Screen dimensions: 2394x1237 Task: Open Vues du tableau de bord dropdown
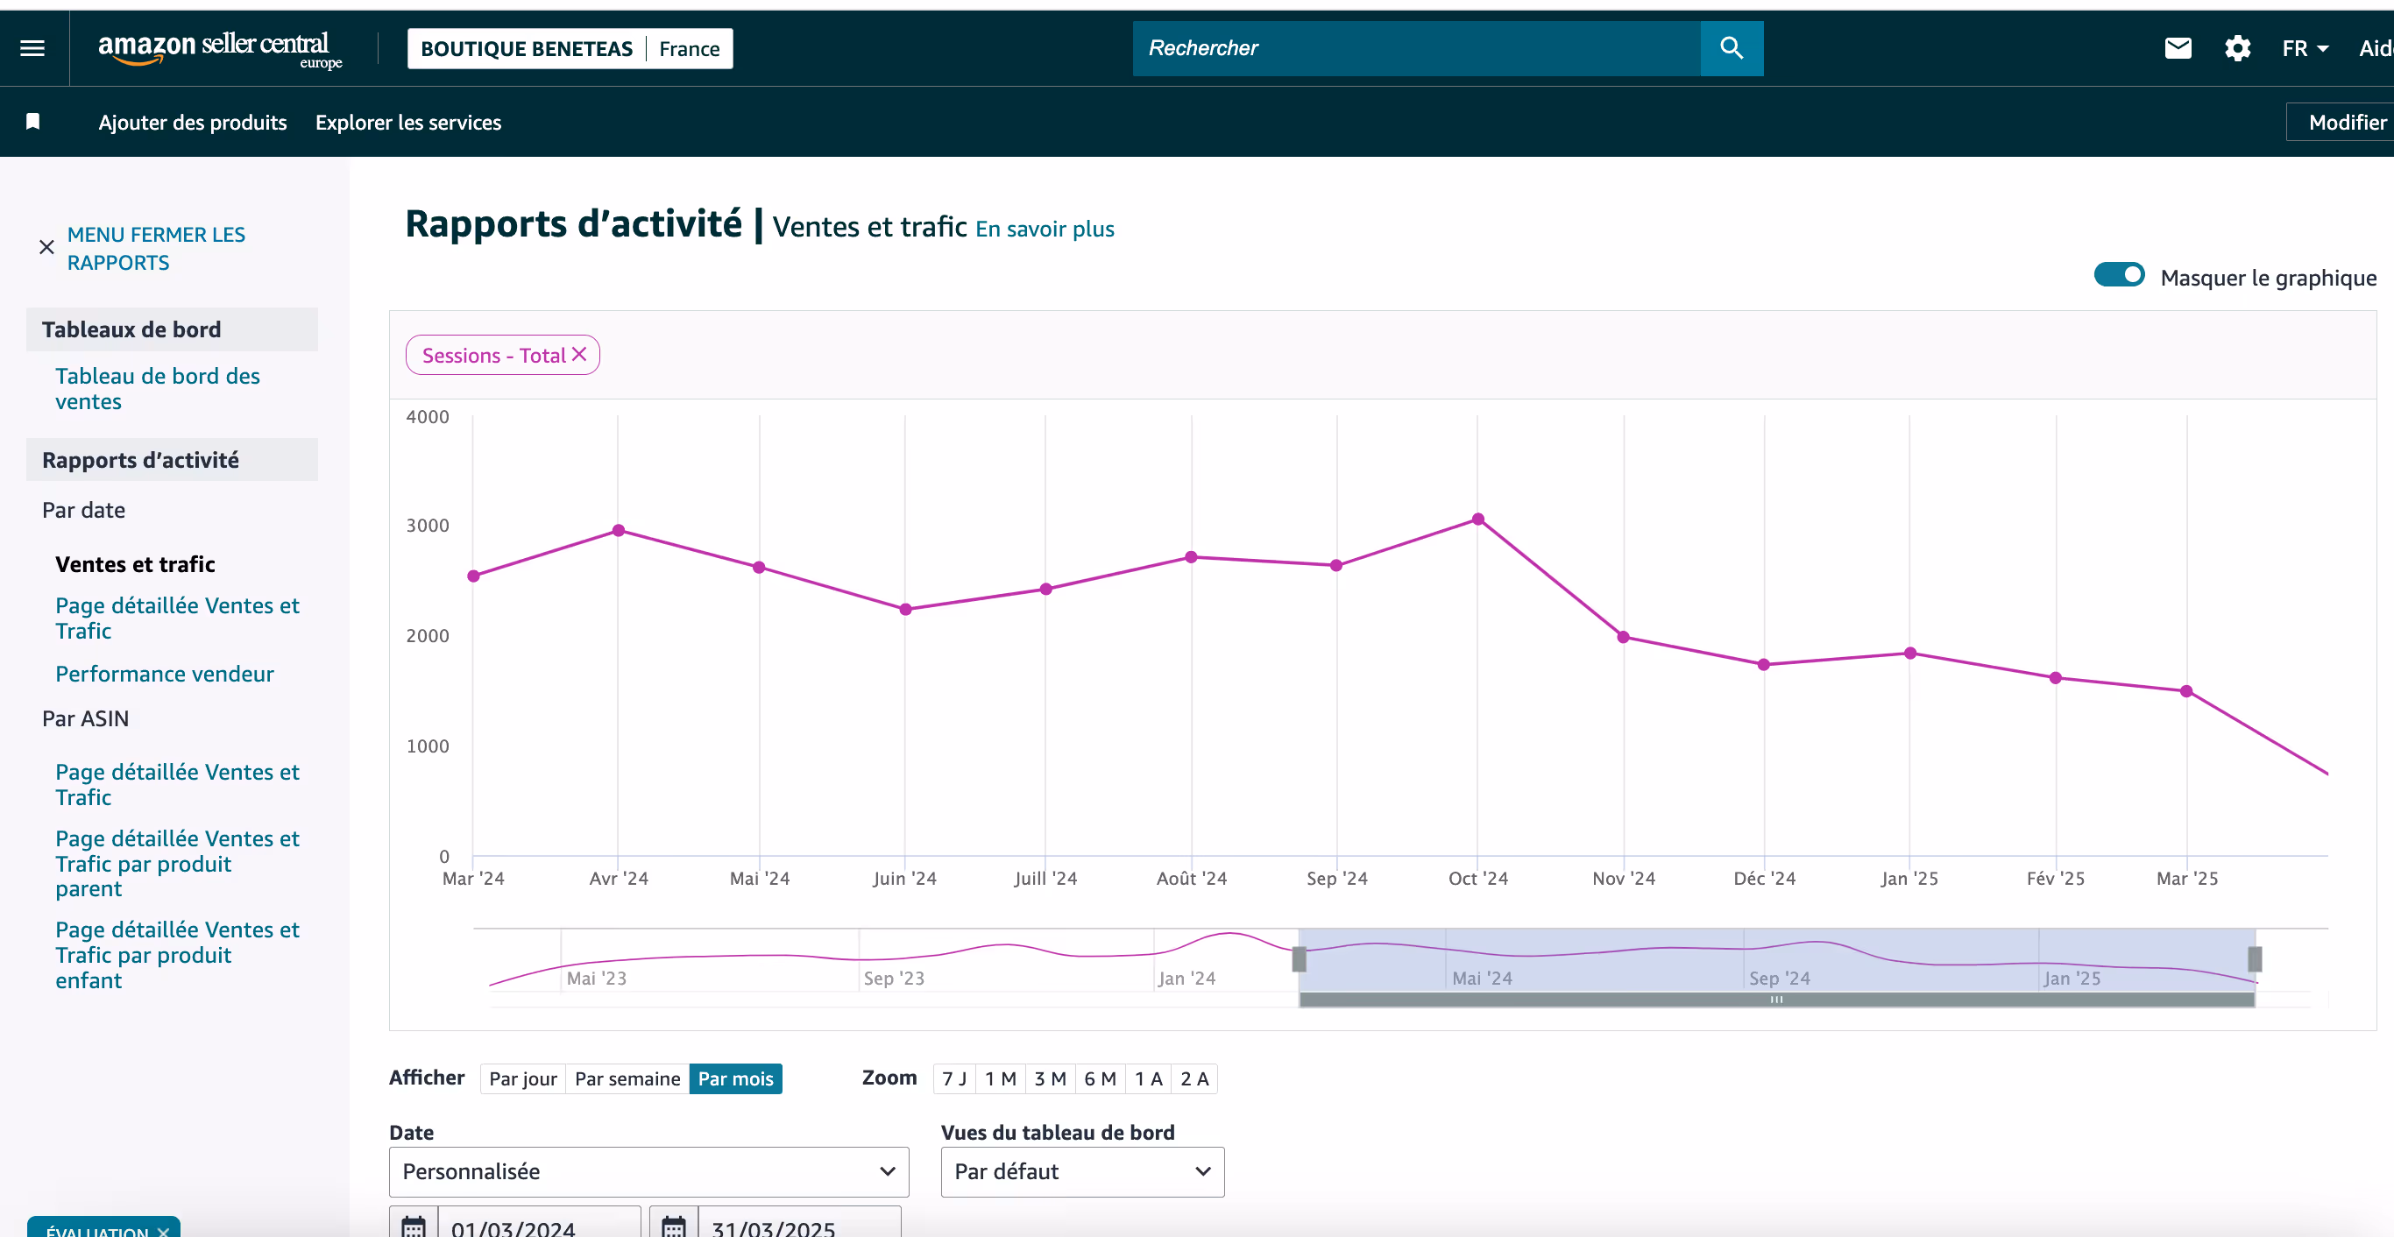coord(1081,1171)
